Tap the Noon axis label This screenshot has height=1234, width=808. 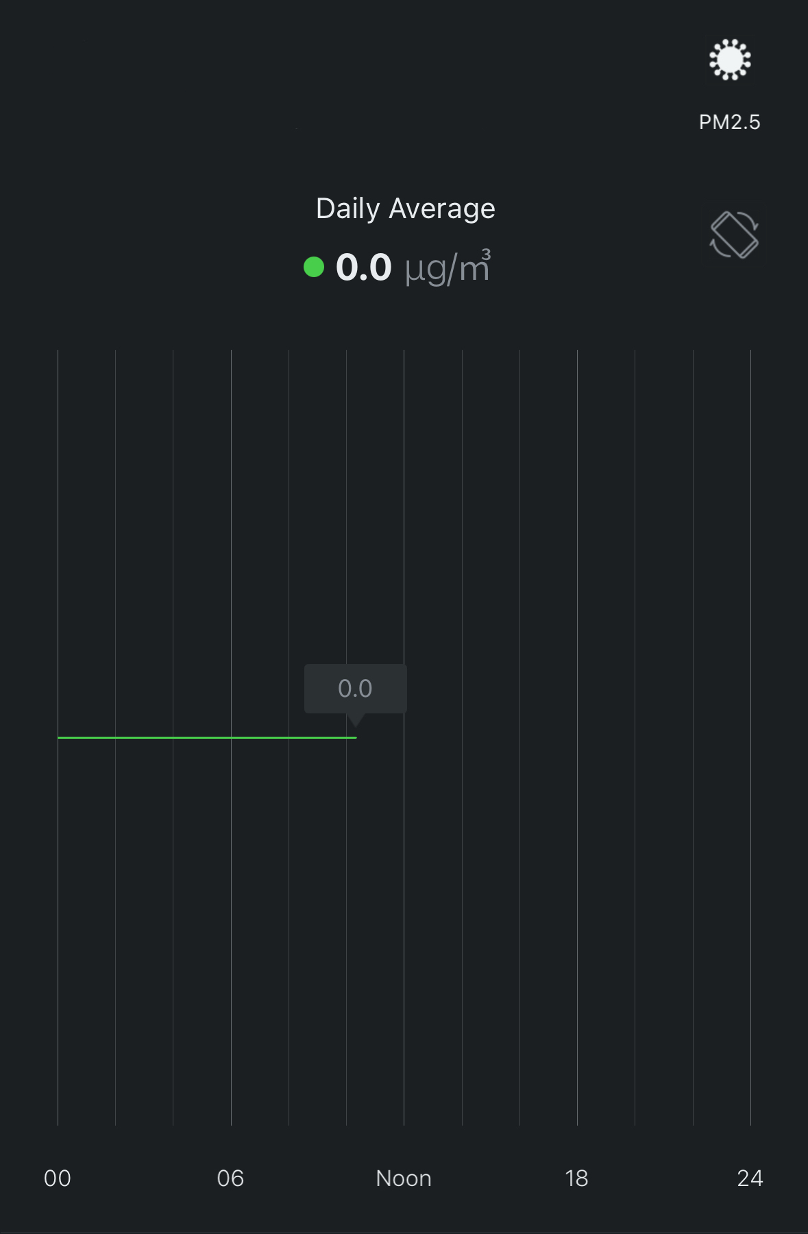[x=404, y=1178]
